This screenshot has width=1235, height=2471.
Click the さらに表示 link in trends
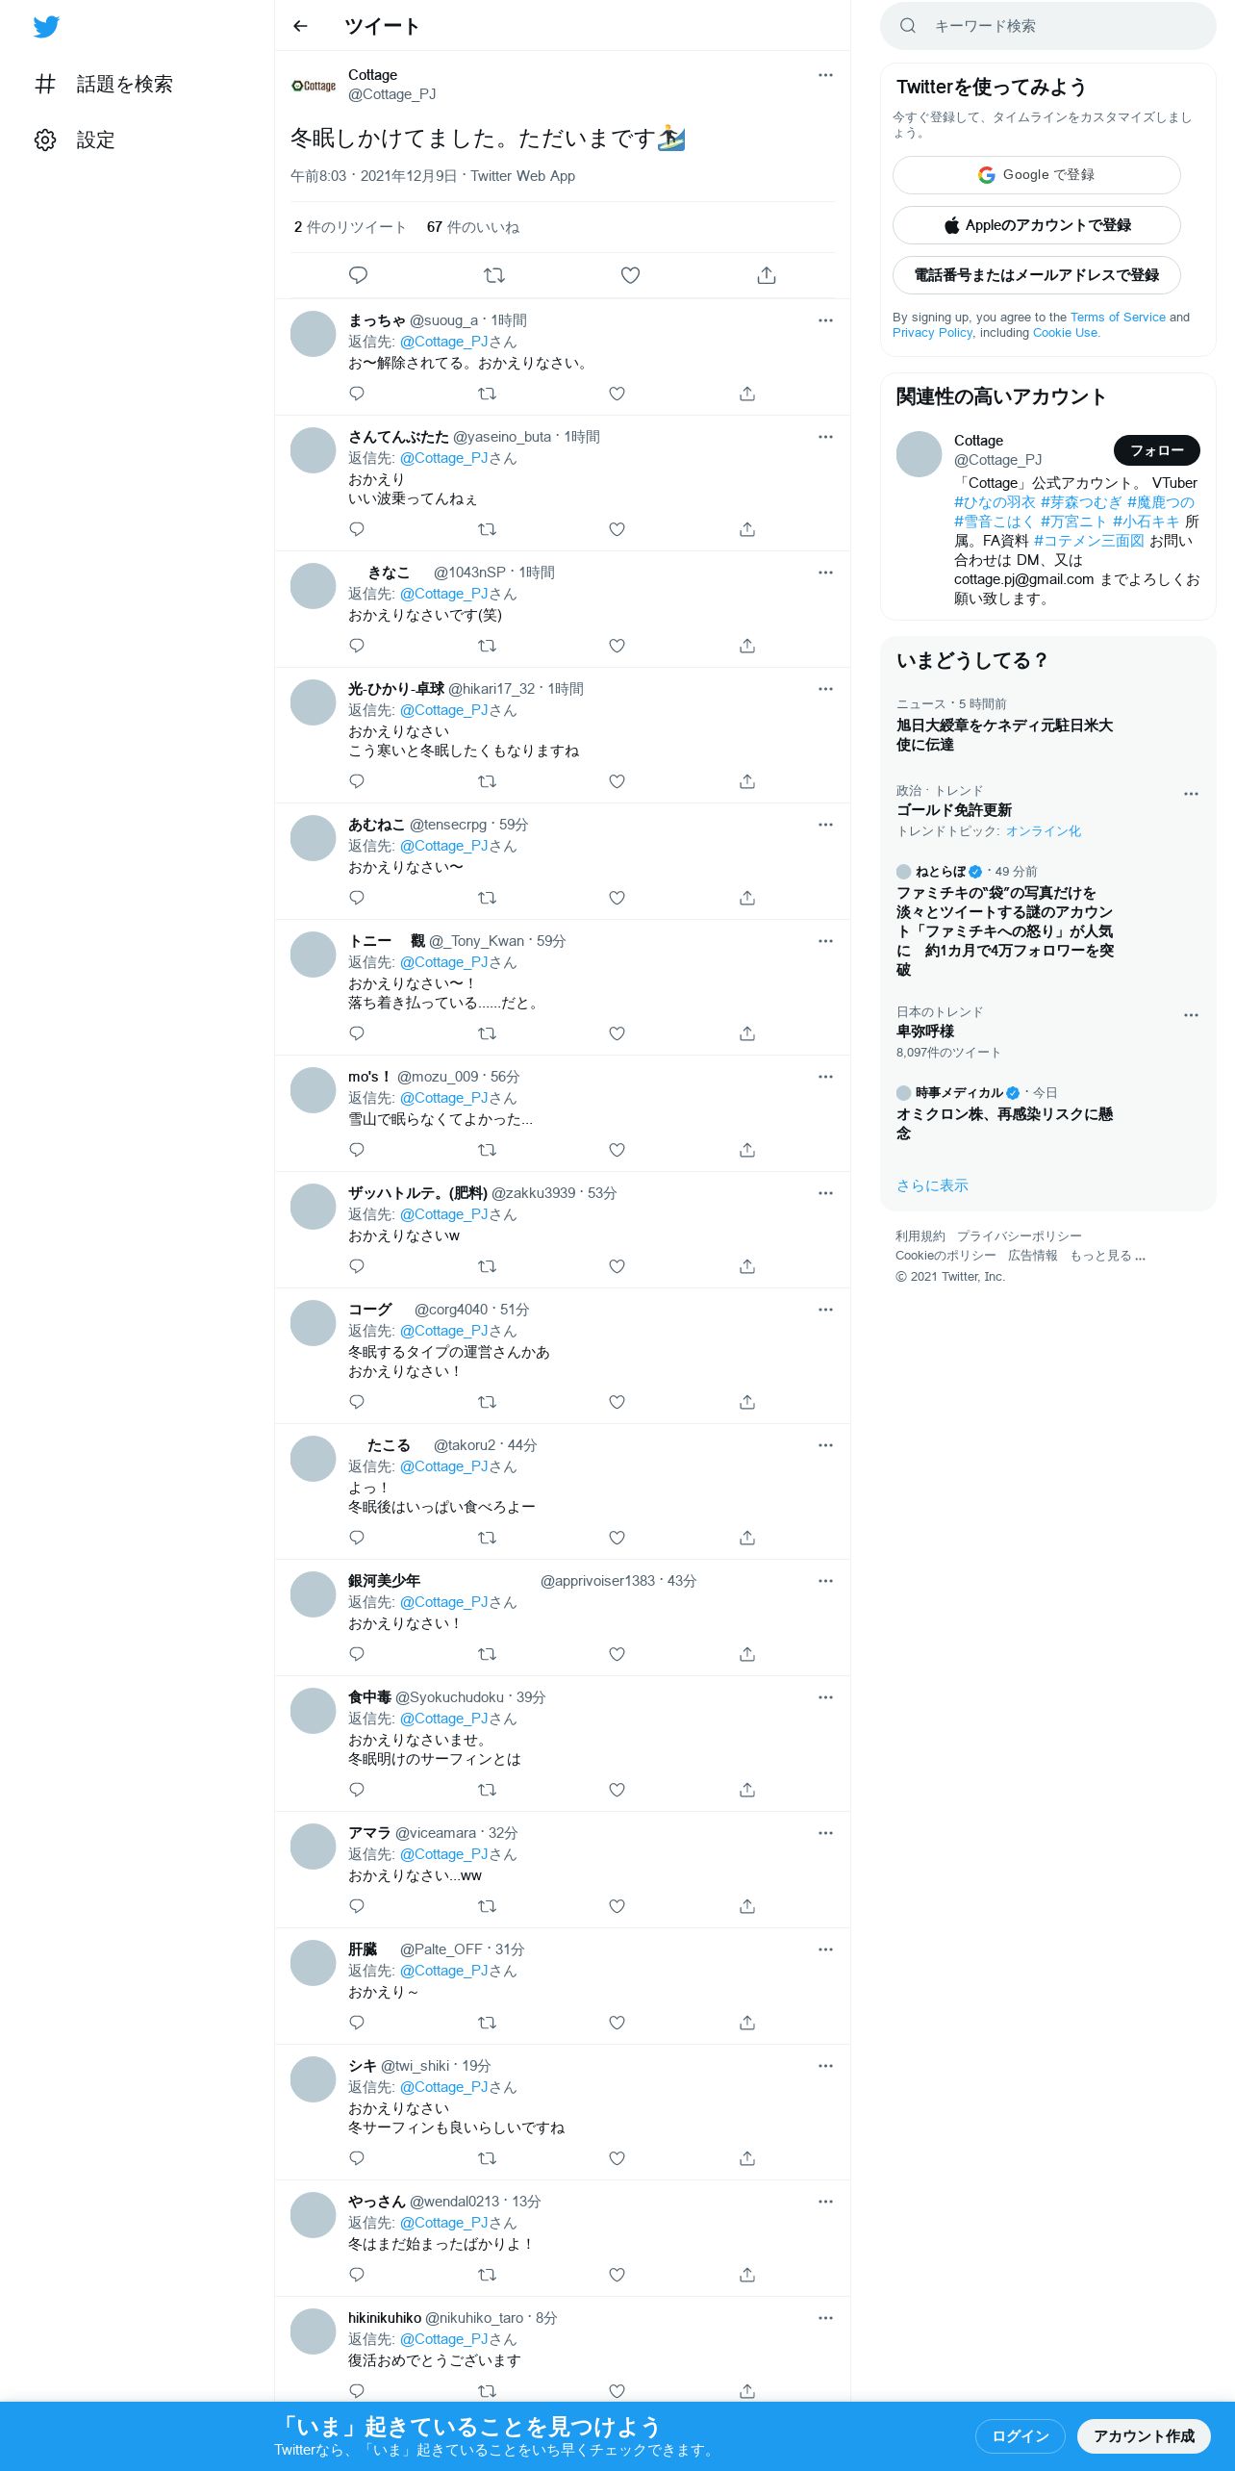(x=932, y=1185)
